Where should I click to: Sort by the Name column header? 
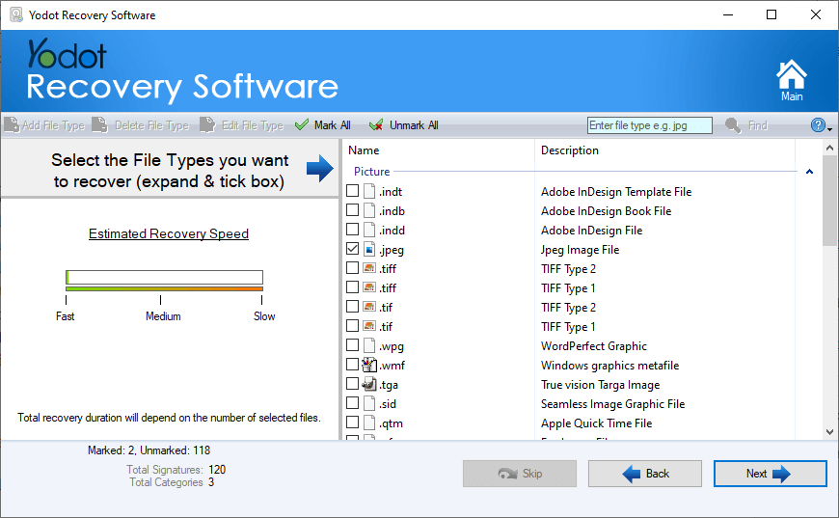pyautogui.click(x=439, y=150)
